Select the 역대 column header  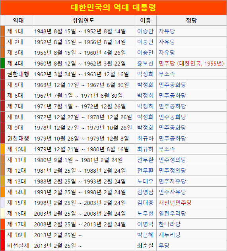[x=18, y=20]
